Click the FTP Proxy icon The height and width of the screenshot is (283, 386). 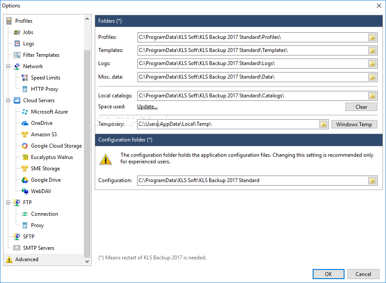[25, 225]
